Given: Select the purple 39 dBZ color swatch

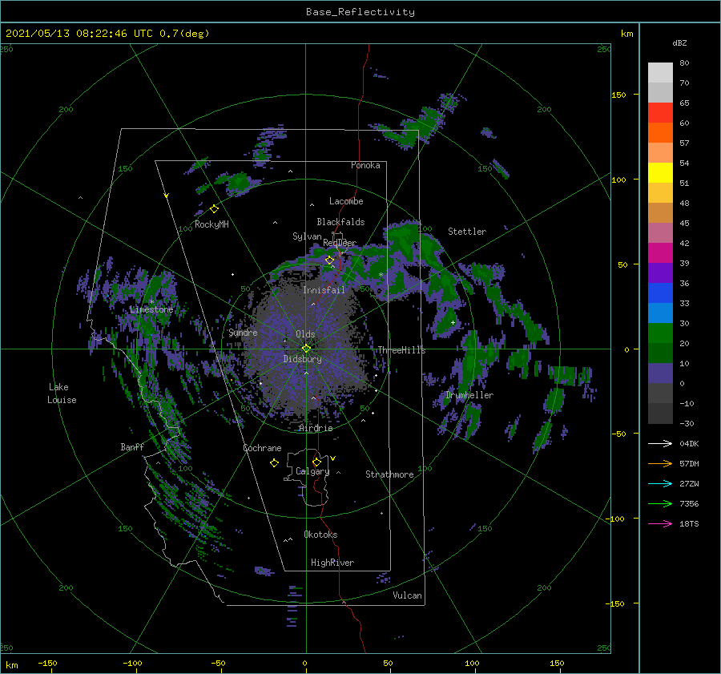Looking at the screenshot, I should click(x=660, y=272).
